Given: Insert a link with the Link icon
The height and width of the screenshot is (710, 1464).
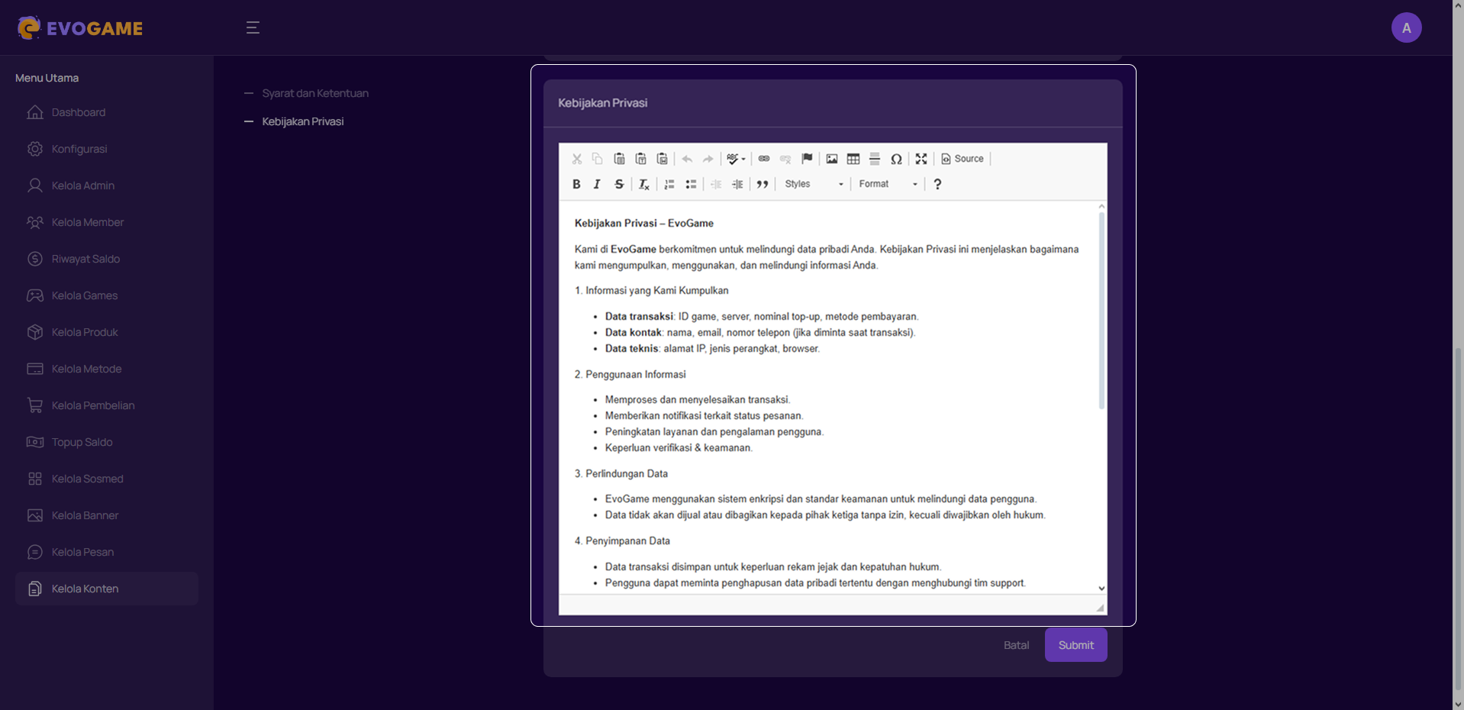Looking at the screenshot, I should (x=764, y=159).
